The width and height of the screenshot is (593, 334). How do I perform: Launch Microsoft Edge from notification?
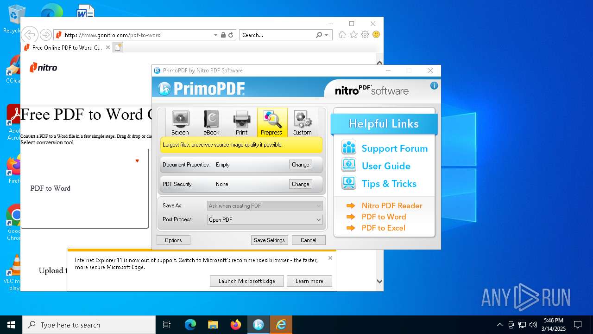[x=247, y=281]
